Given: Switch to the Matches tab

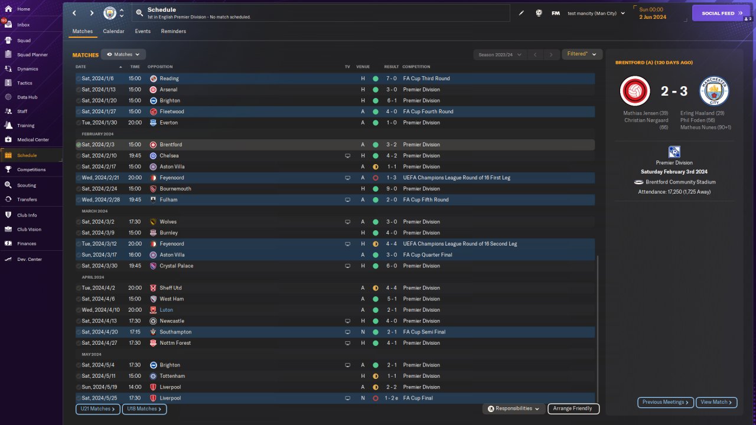Looking at the screenshot, I should 83,31.
